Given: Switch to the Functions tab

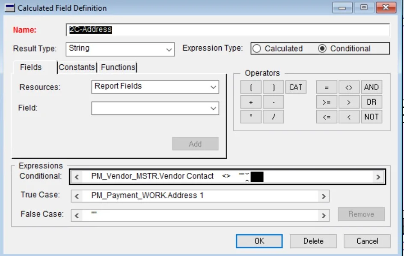Looking at the screenshot, I should 118,67.
